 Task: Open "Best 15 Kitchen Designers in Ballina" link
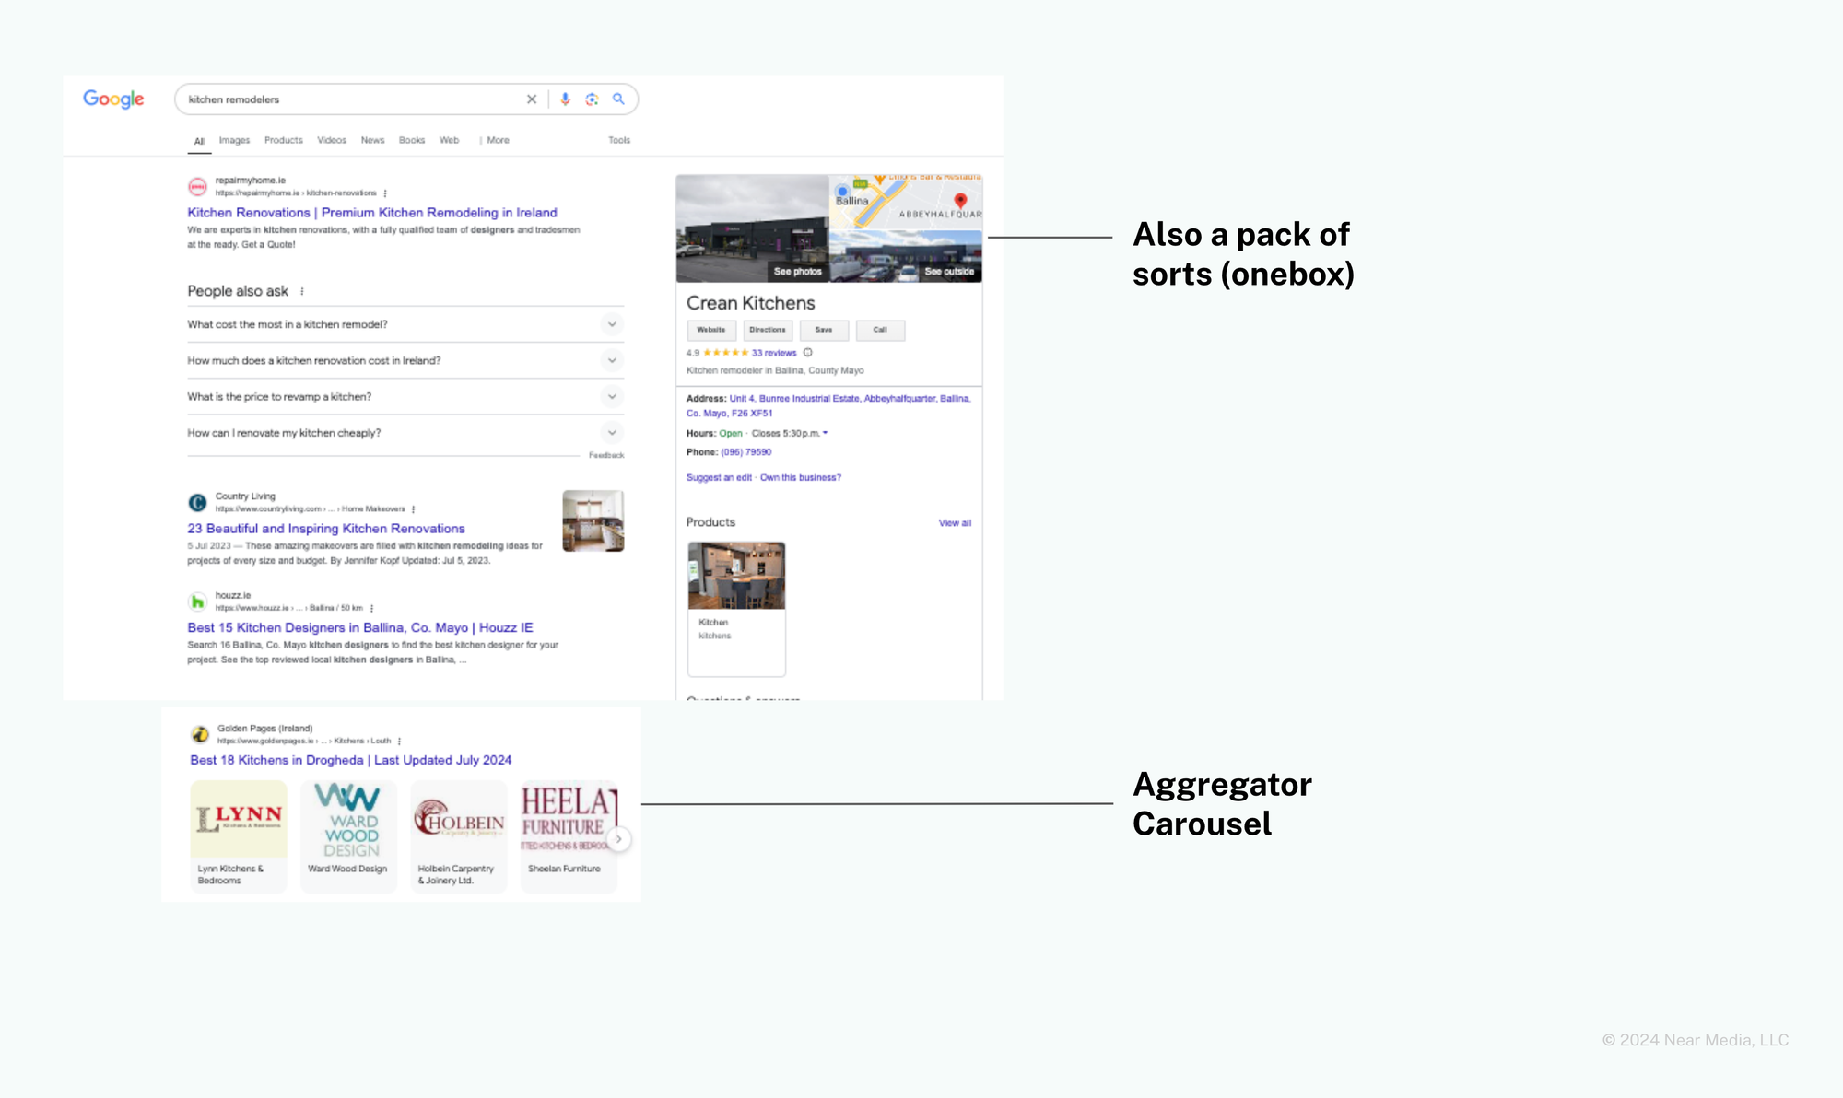[359, 628]
